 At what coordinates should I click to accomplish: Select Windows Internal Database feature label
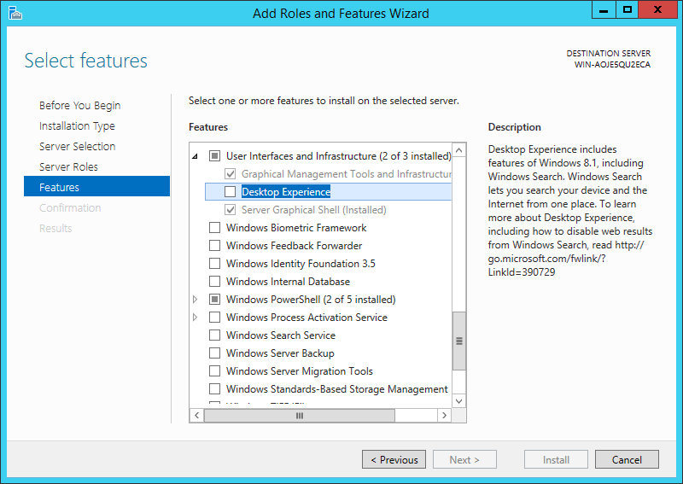pyautogui.click(x=288, y=282)
